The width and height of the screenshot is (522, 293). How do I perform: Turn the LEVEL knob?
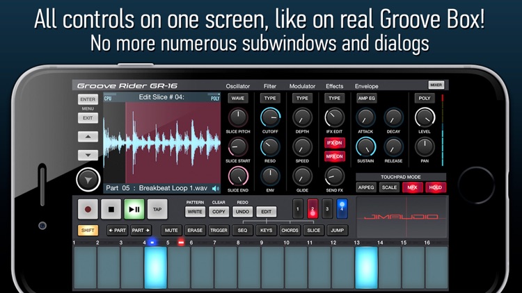(425, 117)
